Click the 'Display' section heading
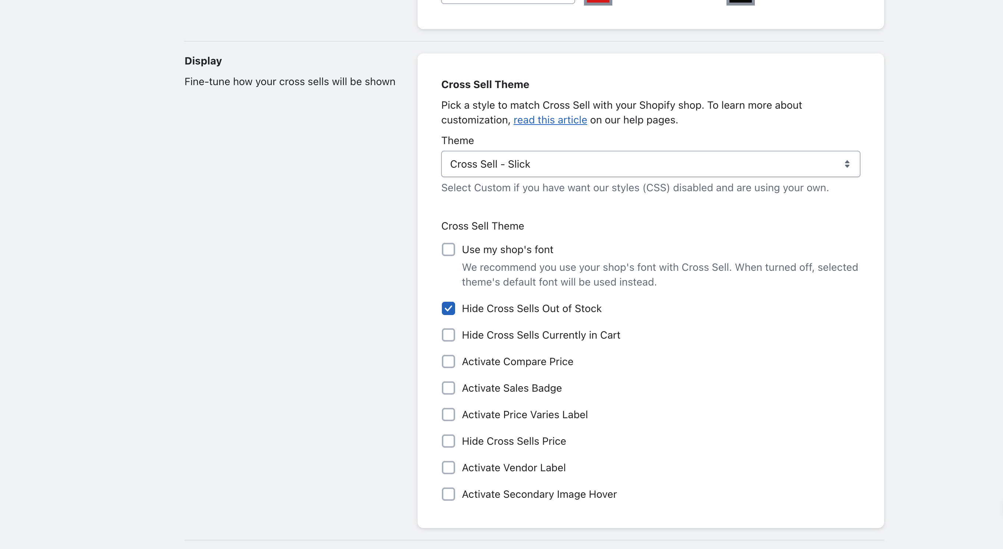This screenshot has height=549, width=1003. [x=203, y=61]
